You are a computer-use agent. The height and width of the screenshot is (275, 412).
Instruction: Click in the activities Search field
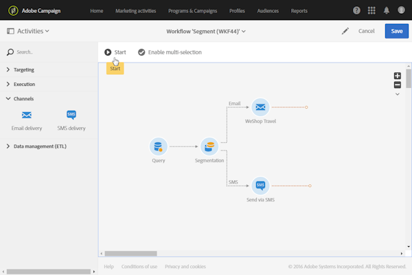48,52
